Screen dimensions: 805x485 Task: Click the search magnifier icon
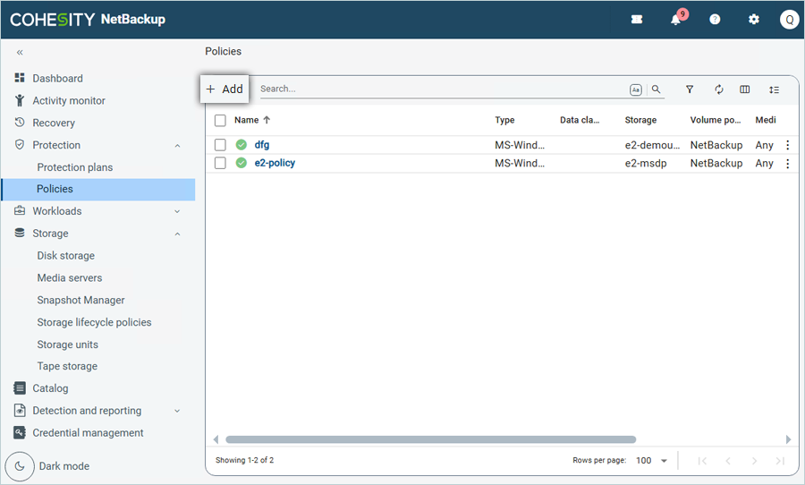tap(657, 89)
